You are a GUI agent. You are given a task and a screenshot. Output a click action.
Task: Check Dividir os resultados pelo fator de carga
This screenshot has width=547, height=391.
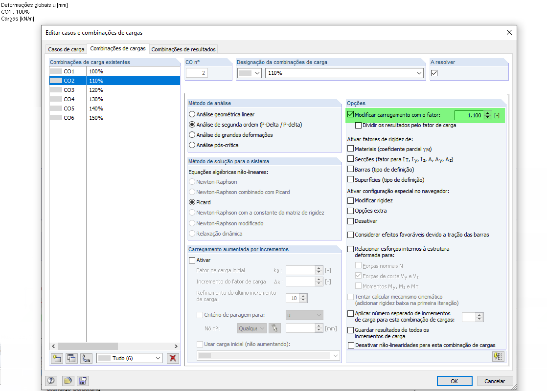pyautogui.click(x=358, y=125)
